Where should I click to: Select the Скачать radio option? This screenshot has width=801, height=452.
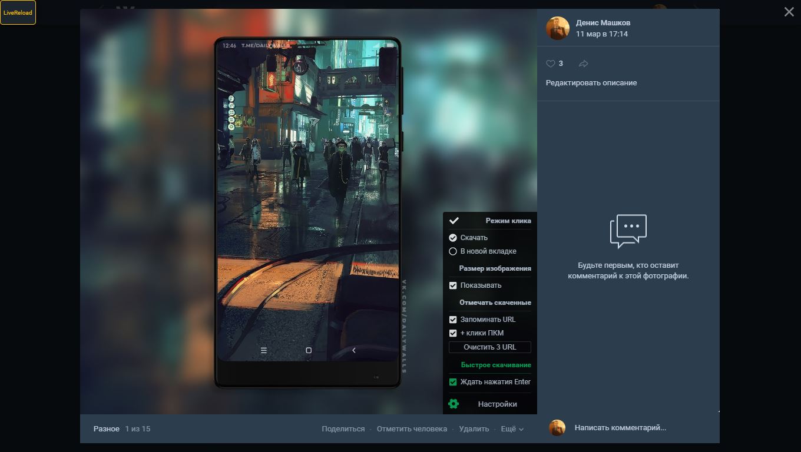click(453, 238)
